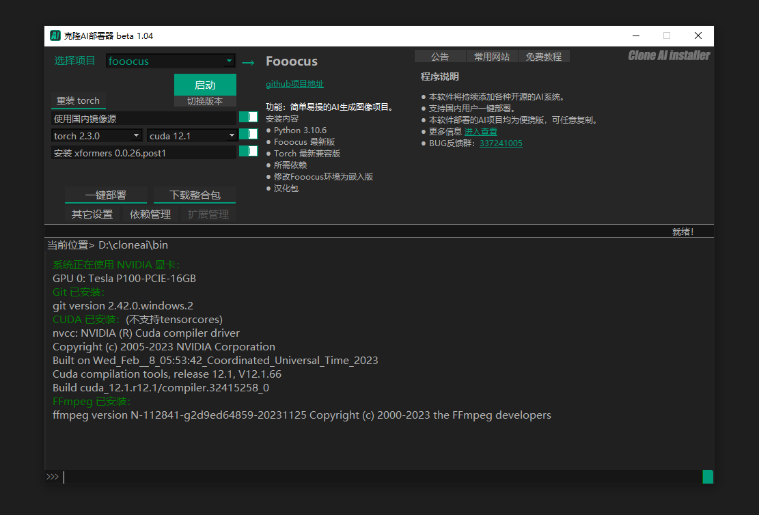Viewport: 759px width, 515px height.
Task: Click the git version 2.42.0.windows.2 line
Action: (x=123, y=306)
